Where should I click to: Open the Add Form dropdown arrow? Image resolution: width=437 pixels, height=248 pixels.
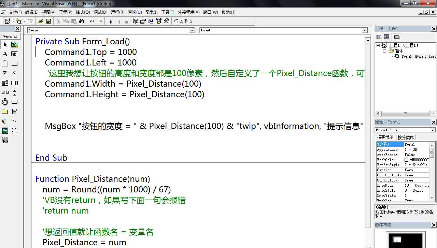[x=25, y=21]
